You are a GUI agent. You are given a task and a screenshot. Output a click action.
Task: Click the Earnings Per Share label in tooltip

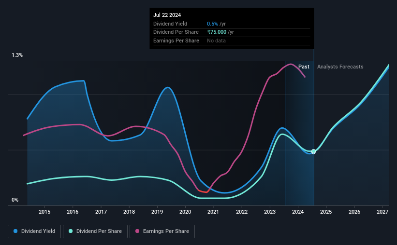pyautogui.click(x=176, y=41)
